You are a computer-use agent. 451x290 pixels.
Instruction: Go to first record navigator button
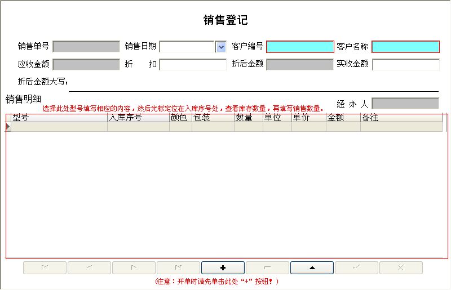(45, 267)
